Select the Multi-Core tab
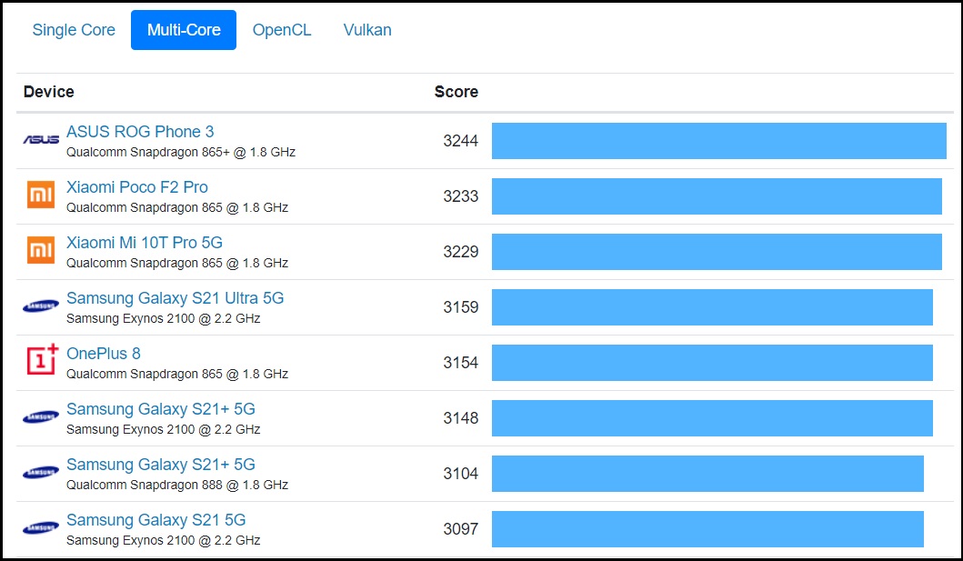Screen dimensions: 963x561 pyautogui.click(x=184, y=30)
